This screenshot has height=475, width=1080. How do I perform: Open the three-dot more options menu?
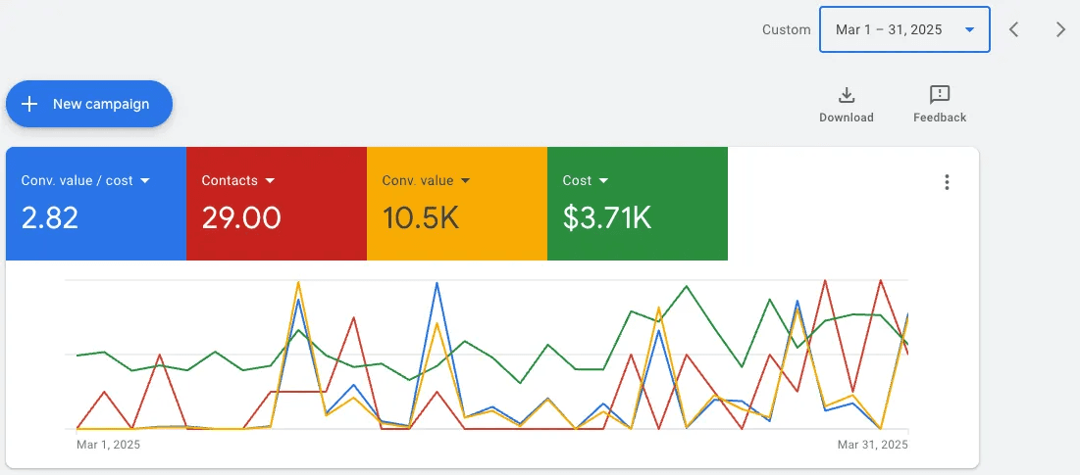click(947, 182)
